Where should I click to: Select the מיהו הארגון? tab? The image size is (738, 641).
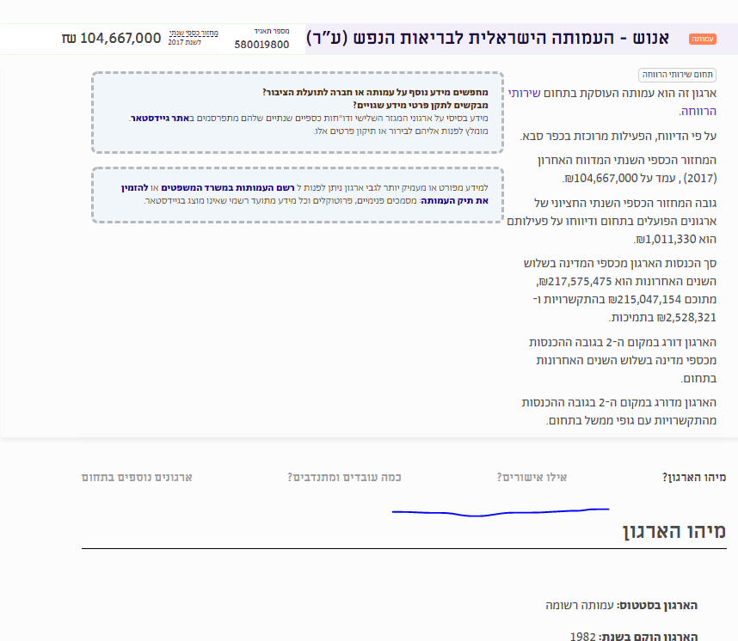tap(694, 478)
